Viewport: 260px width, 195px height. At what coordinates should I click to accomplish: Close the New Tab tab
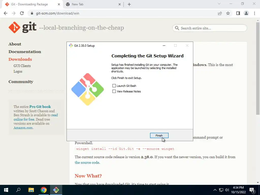(x=120, y=5)
